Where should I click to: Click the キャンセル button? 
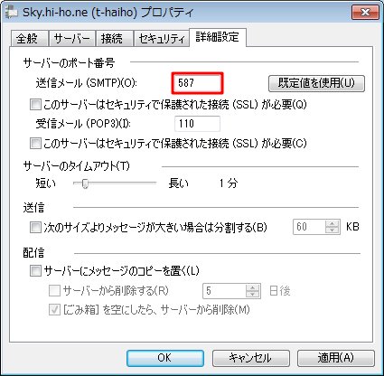tap(251, 358)
